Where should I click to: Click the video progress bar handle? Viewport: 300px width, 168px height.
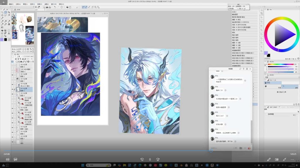[x=211, y=151]
